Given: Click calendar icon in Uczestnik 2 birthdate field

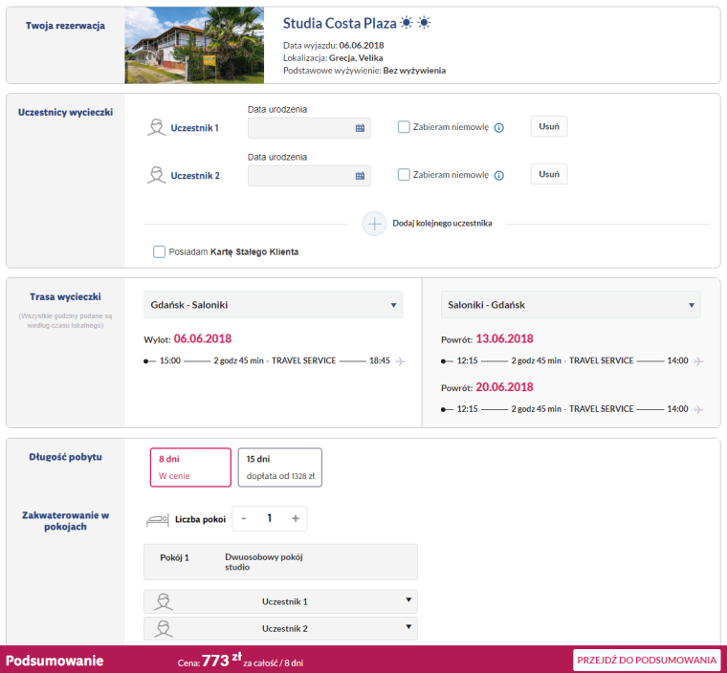Looking at the screenshot, I should [360, 176].
